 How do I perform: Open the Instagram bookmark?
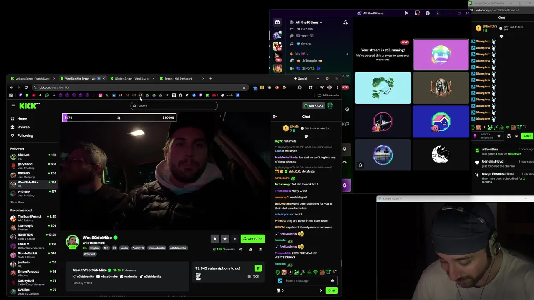(x=101, y=95)
